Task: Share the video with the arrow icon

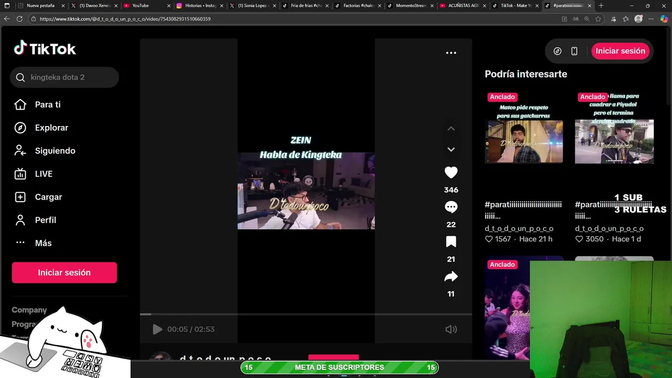Action: 451,277
